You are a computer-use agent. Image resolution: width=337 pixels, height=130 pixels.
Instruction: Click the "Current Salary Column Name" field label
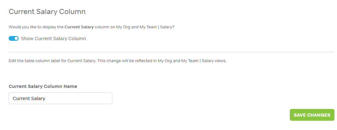(x=43, y=86)
